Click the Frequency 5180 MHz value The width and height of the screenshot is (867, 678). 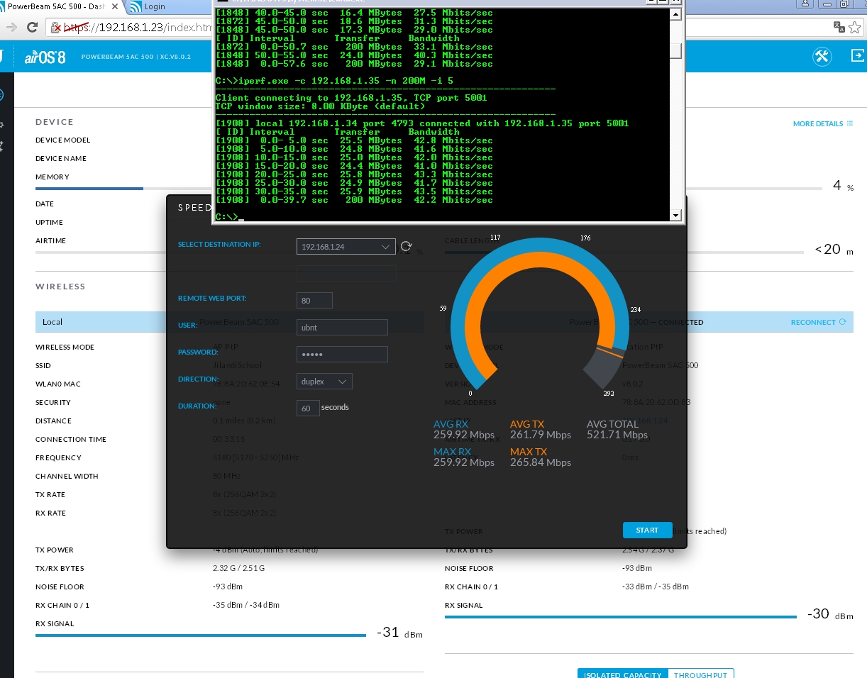pos(256,458)
